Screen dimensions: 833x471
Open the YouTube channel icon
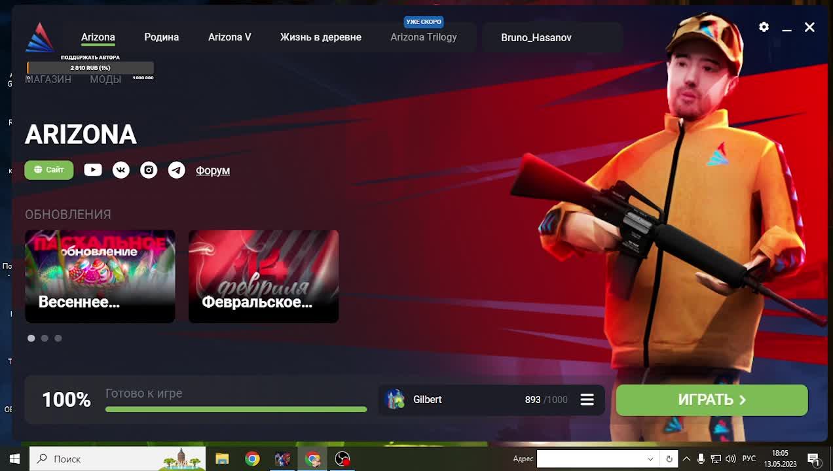(93, 170)
